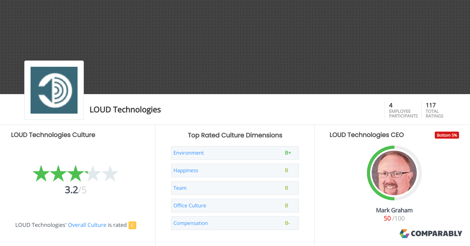Screen dimensions: 470x246
Task: Click Mark Graham's CEO photo
Action: pyautogui.click(x=394, y=173)
